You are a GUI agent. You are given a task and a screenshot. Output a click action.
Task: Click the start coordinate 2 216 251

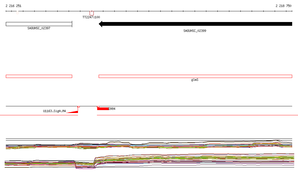click(13, 6)
